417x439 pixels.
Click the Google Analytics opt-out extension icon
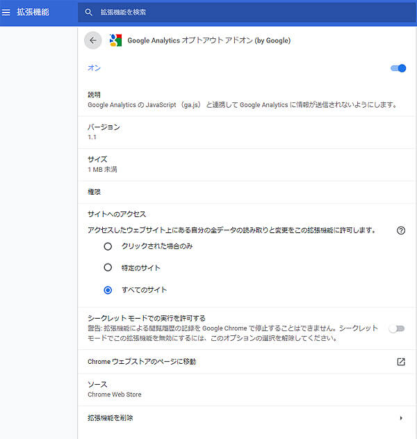(x=115, y=40)
